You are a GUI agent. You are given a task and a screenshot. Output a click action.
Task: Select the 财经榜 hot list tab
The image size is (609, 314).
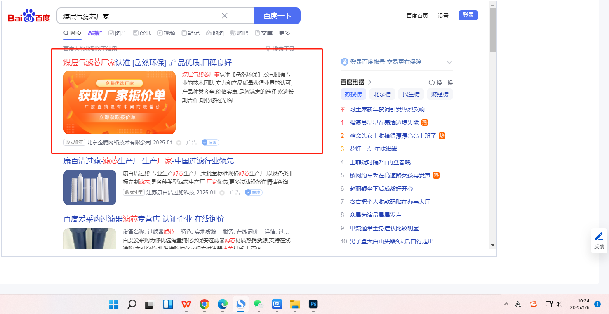[440, 94]
